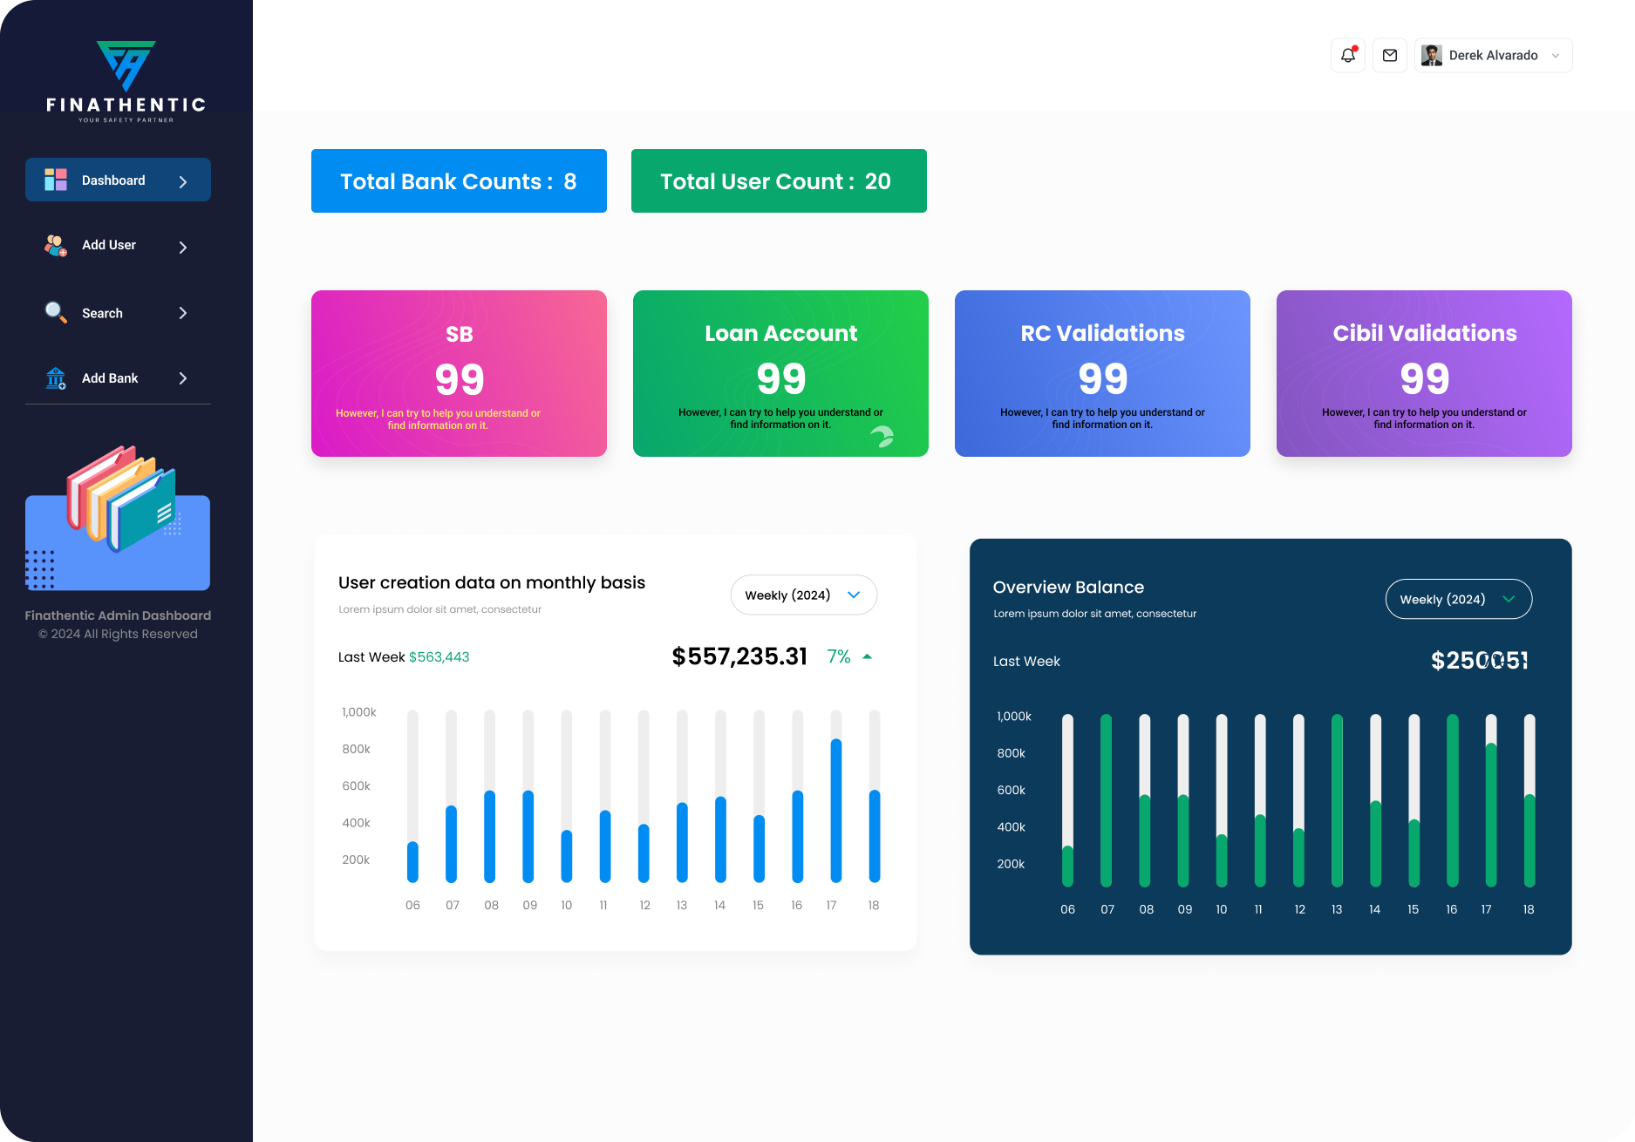Viewport: 1635px width, 1142px height.
Task: Click the Add Bank building icon
Action: 56,378
